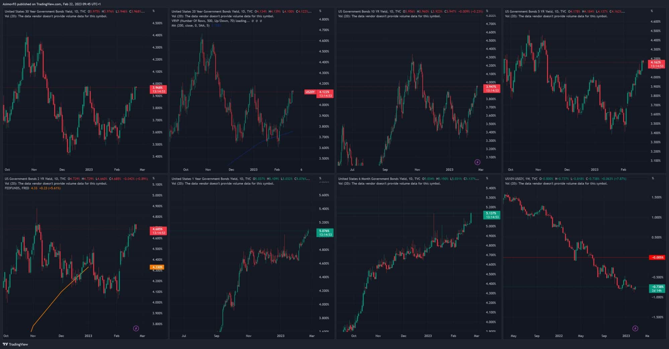669x349 pixels.
Task: Click the percent symbol atop 30 Year price axis
Action: click(x=154, y=11)
